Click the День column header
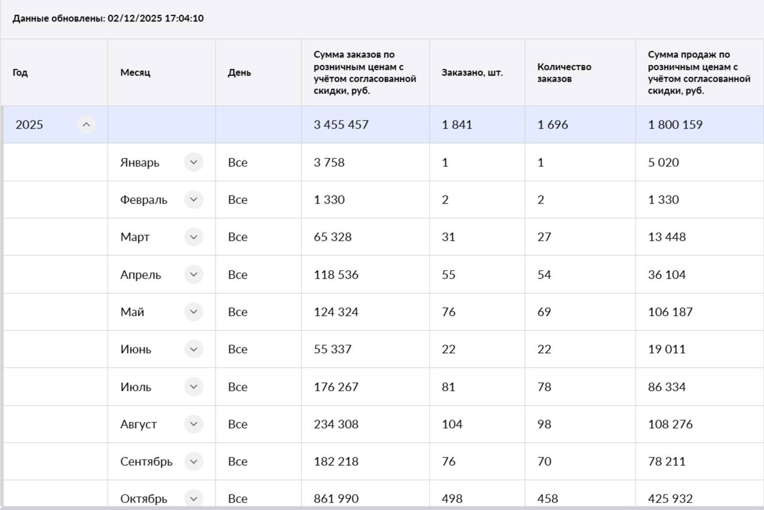The width and height of the screenshot is (764, 510). [x=239, y=73]
